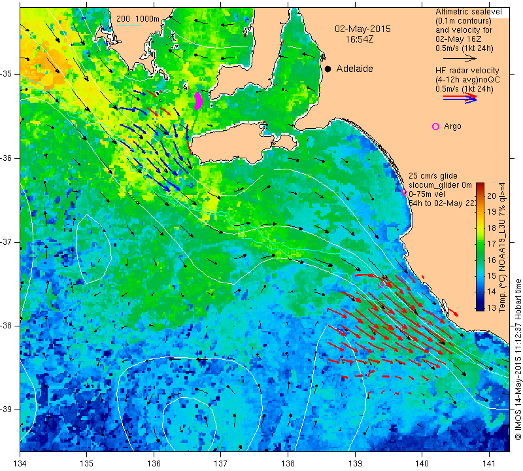Viewport: 523px width, 471px height.
Task: Click black altimetric velocity legend arrow
Action: tap(460, 58)
